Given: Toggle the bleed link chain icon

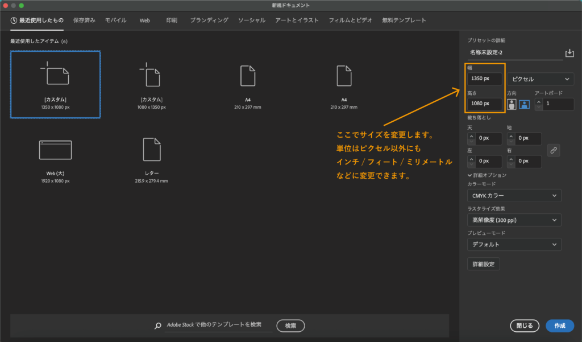Looking at the screenshot, I should pos(554,150).
